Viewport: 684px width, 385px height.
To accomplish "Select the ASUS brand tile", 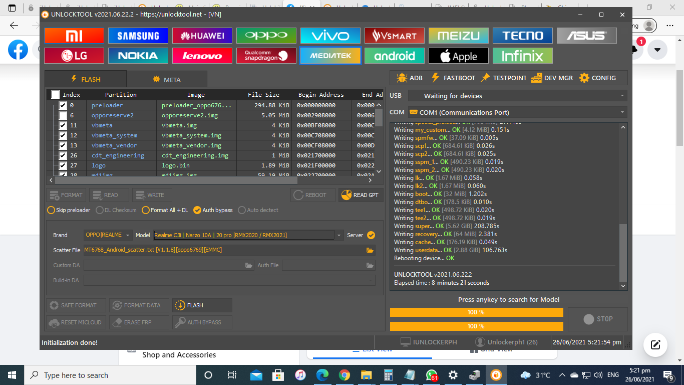I will (587, 36).
